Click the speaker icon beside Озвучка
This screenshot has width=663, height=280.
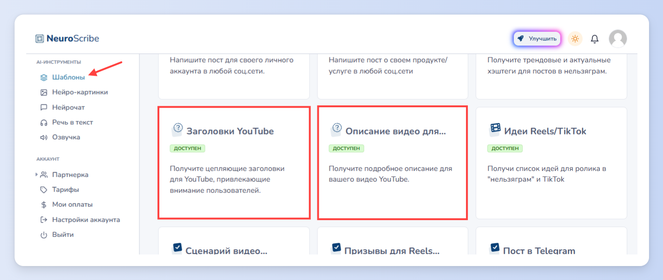tap(44, 137)
